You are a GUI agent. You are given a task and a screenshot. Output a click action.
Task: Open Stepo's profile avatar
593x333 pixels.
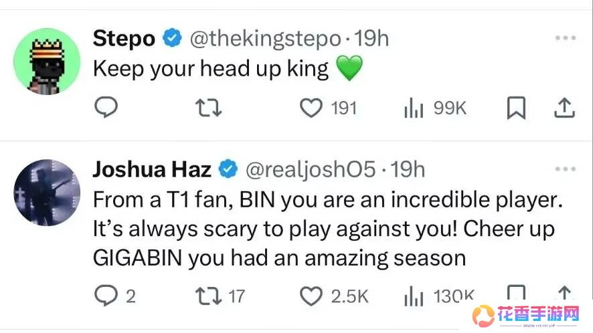pyautogui.click(x=47, y=62)
